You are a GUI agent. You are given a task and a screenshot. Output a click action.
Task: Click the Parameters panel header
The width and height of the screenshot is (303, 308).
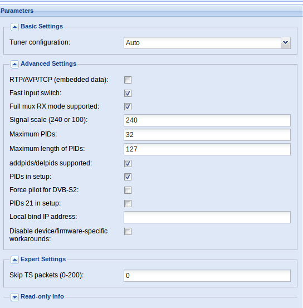(151, 11)
